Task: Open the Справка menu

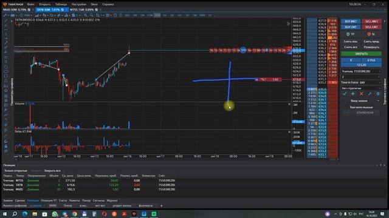Action: click(x=108, y=4)
